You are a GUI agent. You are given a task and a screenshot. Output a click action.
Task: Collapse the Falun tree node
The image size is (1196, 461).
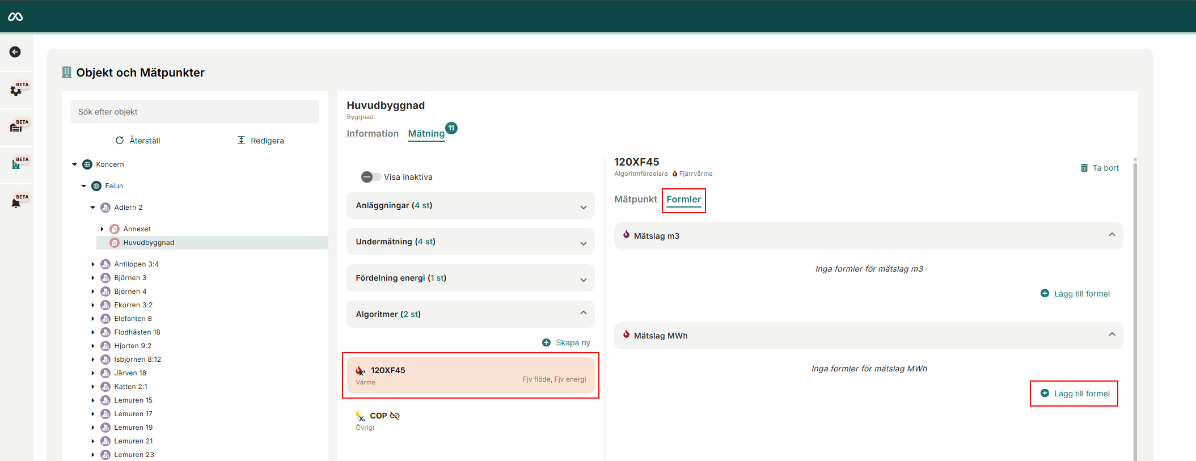tap(84, 186)
